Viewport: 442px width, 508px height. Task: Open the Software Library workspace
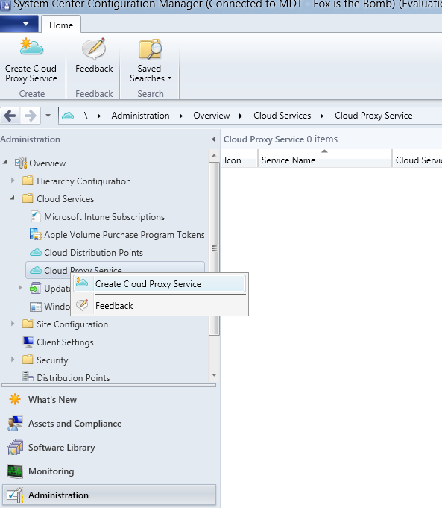coord(62,448)
